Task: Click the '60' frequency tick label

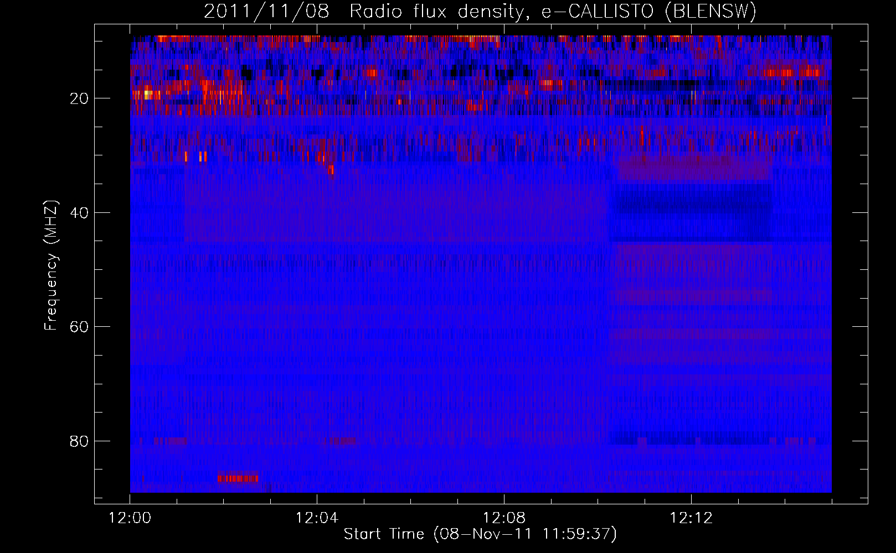Action: [79, 327]
